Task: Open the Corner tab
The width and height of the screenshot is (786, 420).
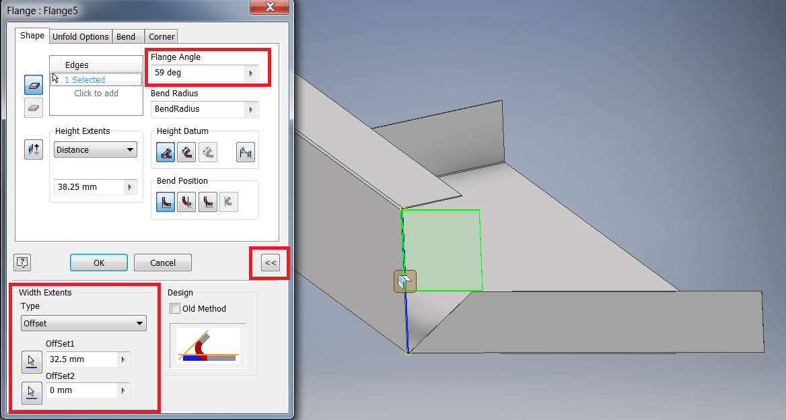Action: coord(161,36)
